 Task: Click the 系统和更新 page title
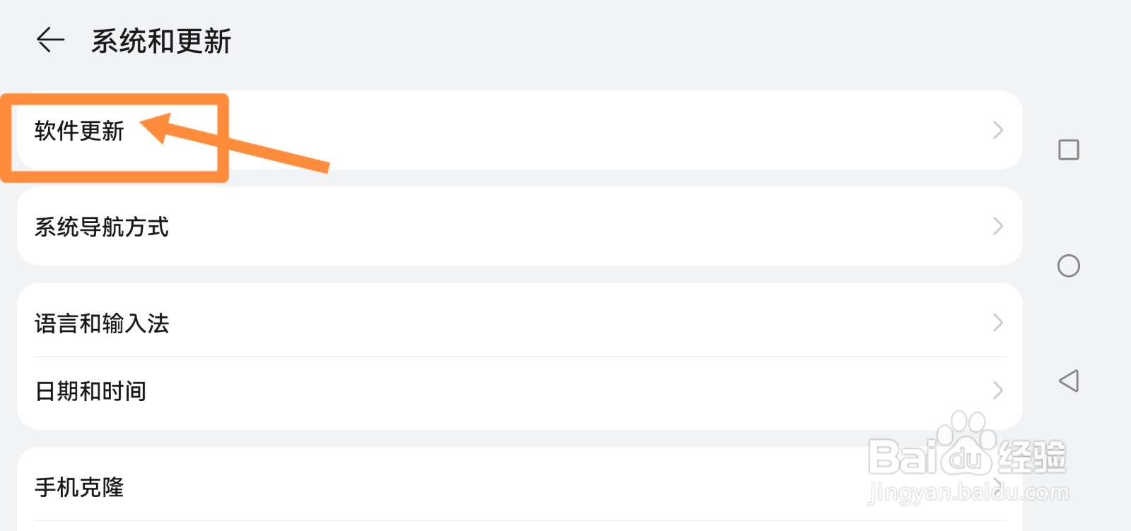[x=161, y=41]
